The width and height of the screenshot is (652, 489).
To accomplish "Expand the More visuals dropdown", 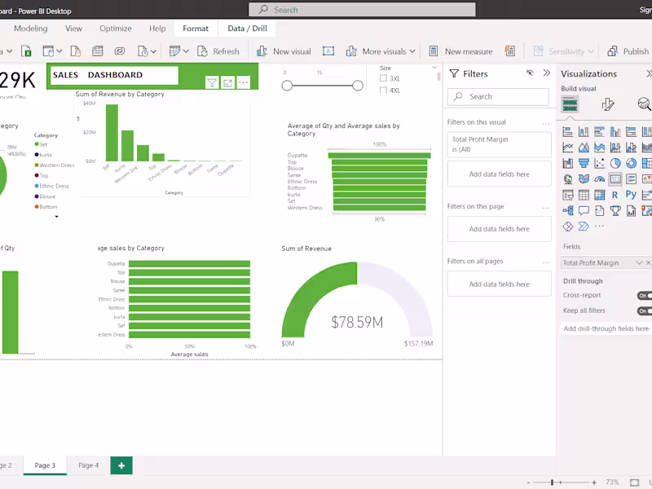I will click(x=414, y=51).
